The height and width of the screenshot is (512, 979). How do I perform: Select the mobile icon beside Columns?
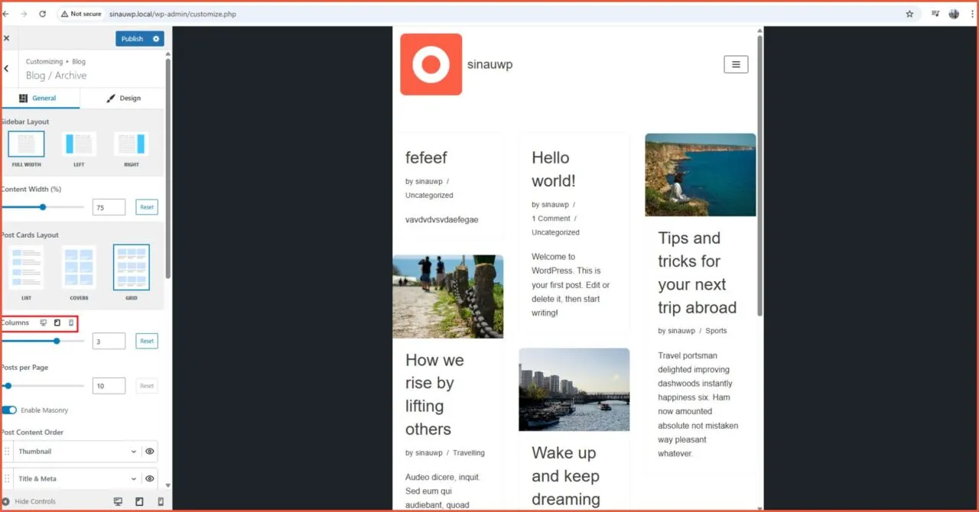70,322
